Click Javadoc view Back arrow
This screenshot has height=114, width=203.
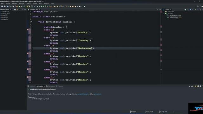(x=189, y=86)
